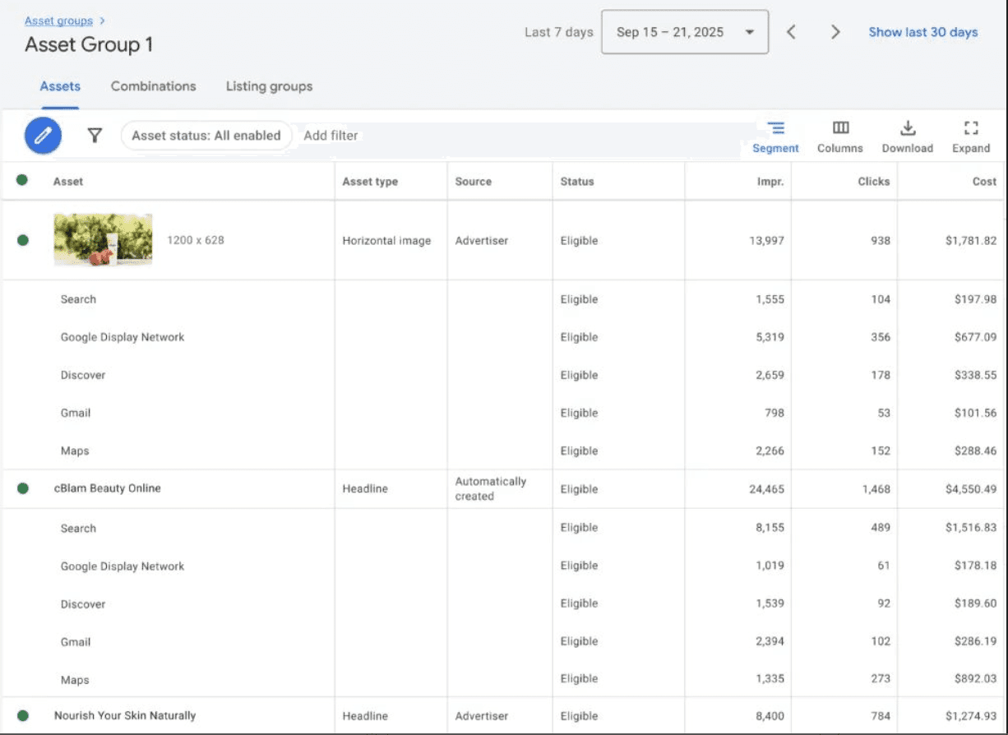Click the $4,550.49 cost value
1008x735 pixels.
tap(971, 489)
